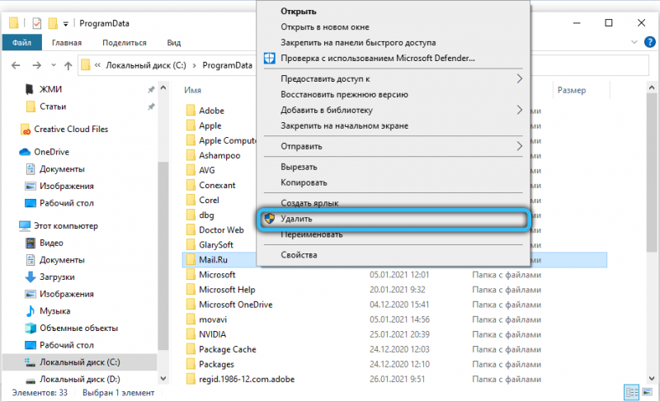Expand the Отправить submenu
This screenshot has width=660, height=402.
[x=394, y=146]
